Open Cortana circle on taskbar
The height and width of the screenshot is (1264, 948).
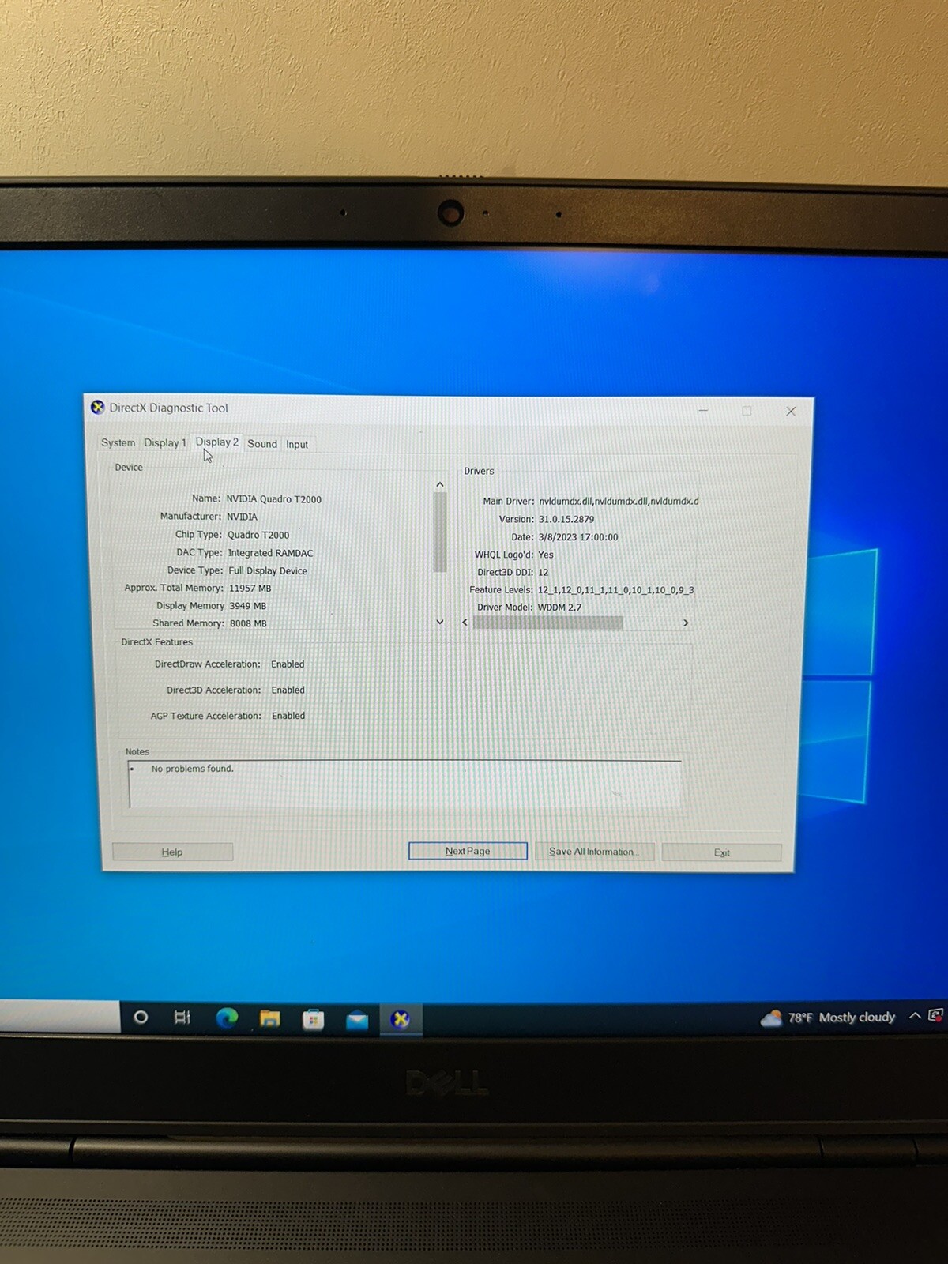coord(141,1017)
